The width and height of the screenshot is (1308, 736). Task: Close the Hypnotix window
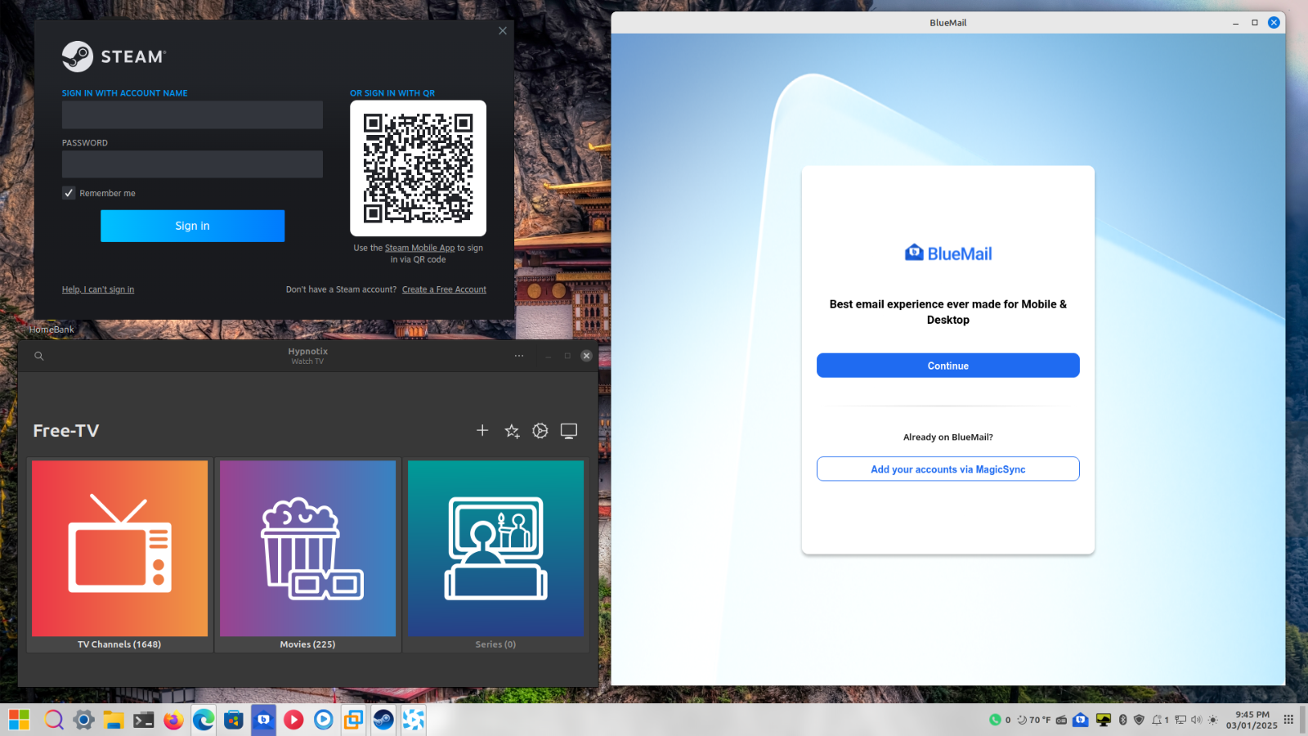tap(586, 356)
